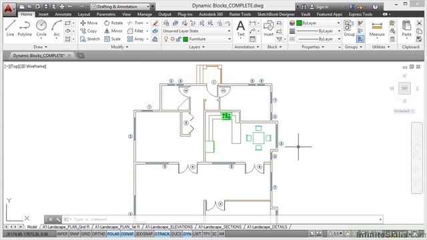Screen dimensions: 427x240
Task: Select the green furniture block in kitchen
Action: click(x=226, y=116)
